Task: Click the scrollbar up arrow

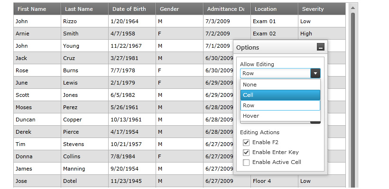Action: click(353, 8)
